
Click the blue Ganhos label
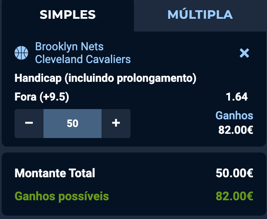tap(234, 115)
